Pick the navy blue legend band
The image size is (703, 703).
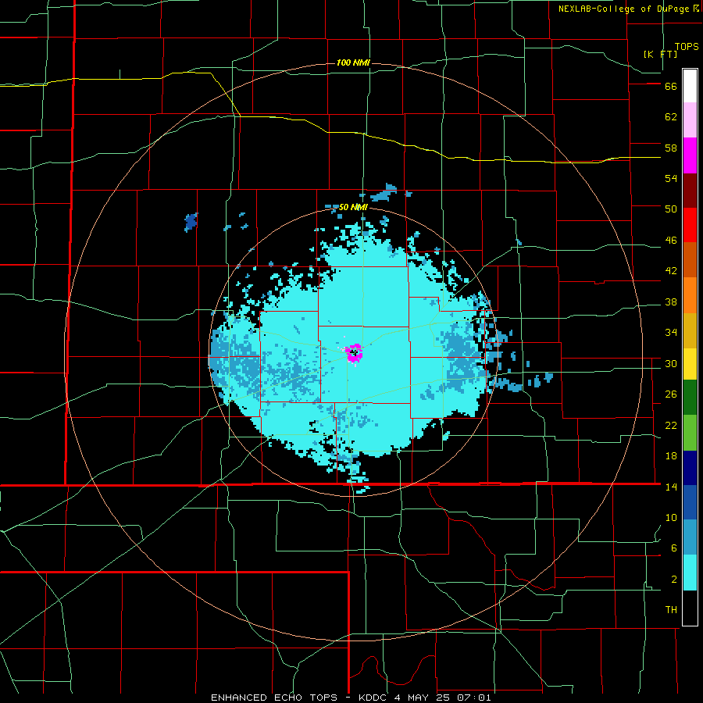[x=690, y=468]
